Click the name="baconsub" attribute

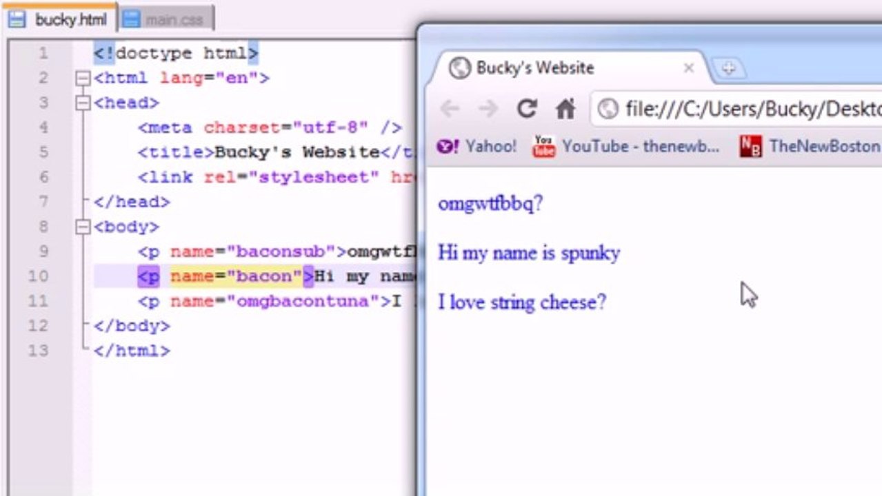[253, 251]
